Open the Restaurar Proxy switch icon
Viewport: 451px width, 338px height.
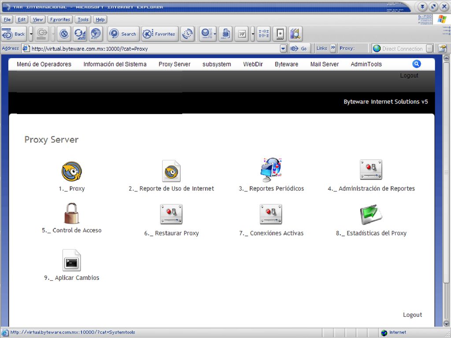tap(171, 214)
